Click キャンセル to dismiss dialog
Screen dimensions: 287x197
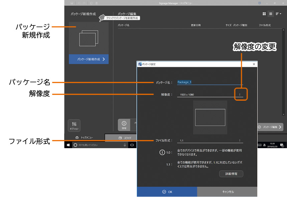(227, 192)
